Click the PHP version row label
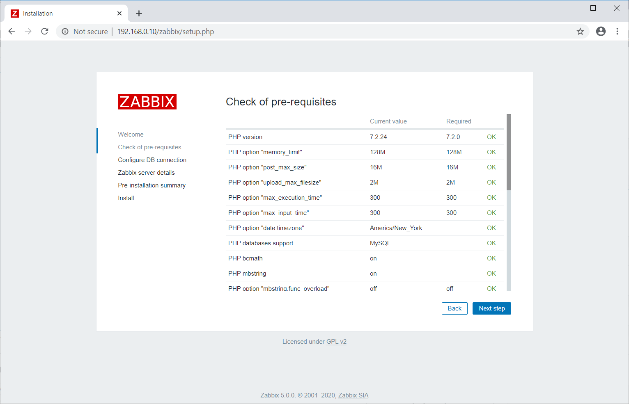Screen dimensions: 629x404 pos(245,137)
